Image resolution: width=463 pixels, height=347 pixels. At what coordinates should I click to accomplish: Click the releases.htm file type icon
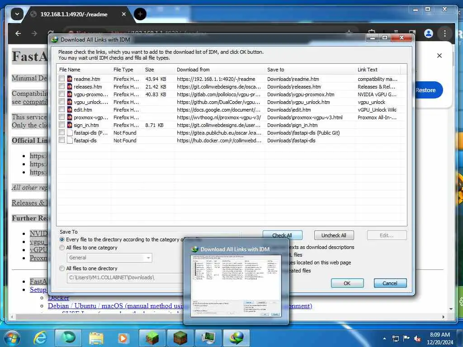pos(70,86)
